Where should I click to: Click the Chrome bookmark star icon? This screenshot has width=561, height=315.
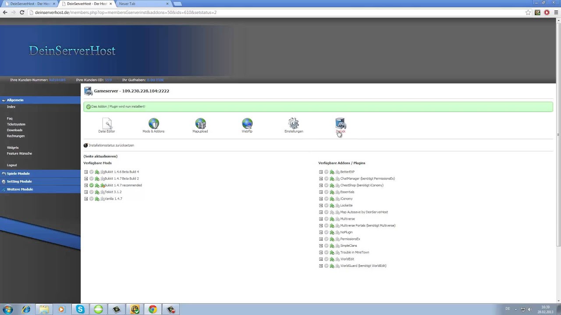tap(528, 12)
